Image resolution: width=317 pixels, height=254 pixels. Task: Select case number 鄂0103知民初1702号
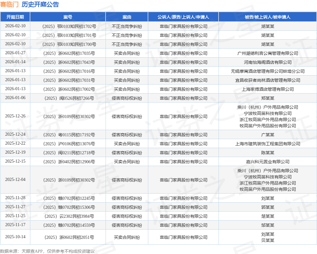[x=69, y=27]
